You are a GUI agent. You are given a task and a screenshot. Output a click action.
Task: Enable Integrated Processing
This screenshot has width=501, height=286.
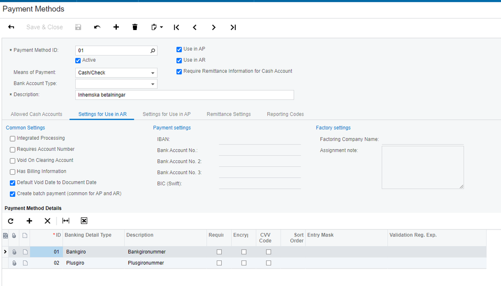pyautogui.click(x=13, y=139)
